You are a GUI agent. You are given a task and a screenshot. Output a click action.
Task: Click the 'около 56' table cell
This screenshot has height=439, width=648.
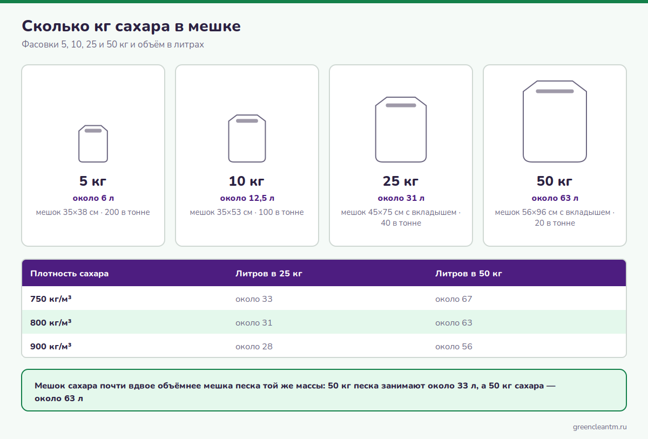[x=454, y=346]
